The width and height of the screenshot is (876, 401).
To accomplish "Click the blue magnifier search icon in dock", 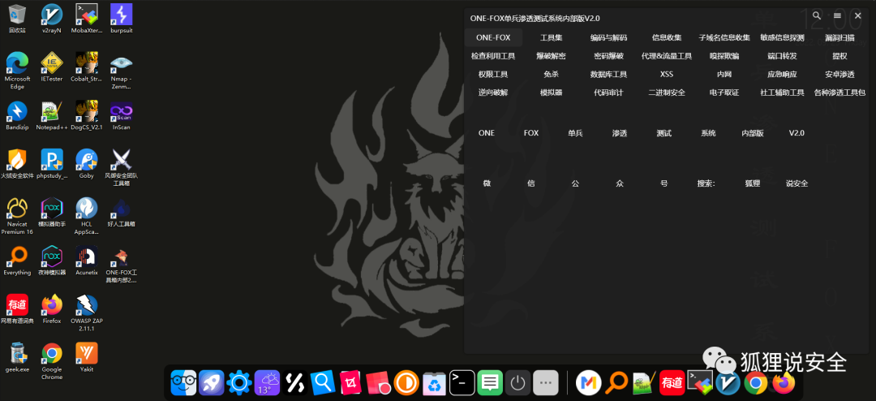I will click(x=323, y=382).
